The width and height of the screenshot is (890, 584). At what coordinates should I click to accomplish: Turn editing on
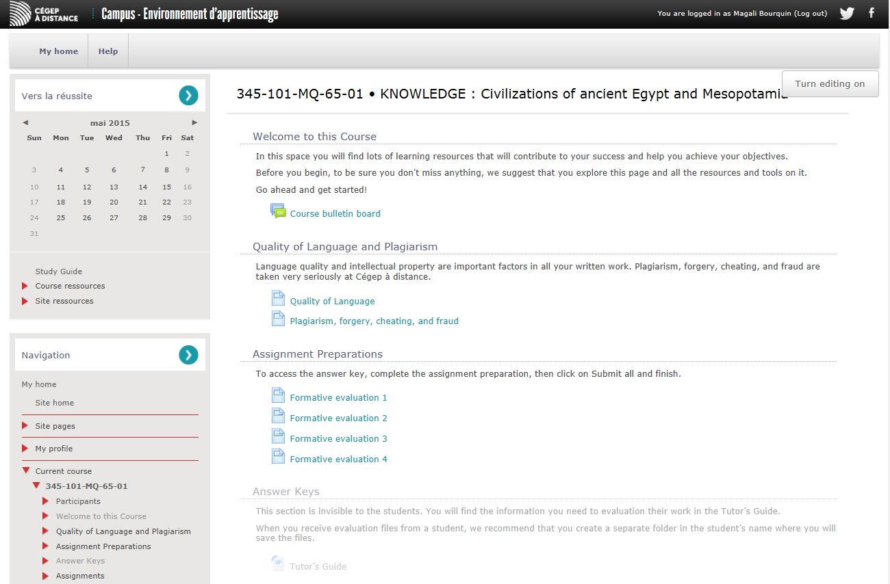click(x=830, y=83)
